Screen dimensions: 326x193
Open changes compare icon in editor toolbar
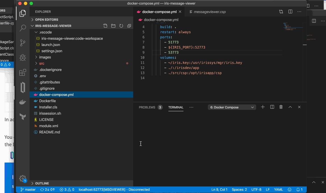click(x=281, y=12)
